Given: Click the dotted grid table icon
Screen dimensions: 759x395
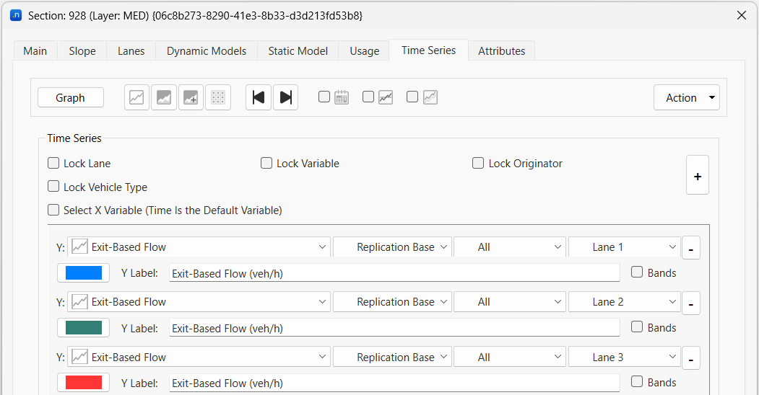Looking at the screenshot, I should [218, 97].
